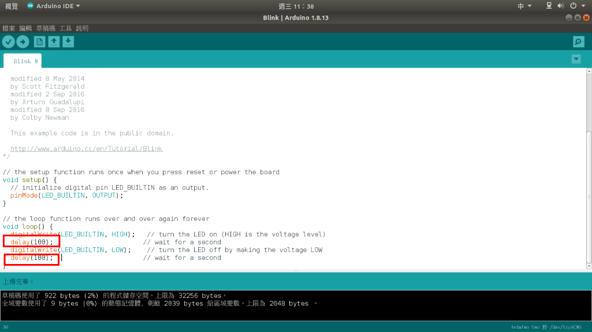Open the 說明 (Help) menu
This screenshot has height=332, width=592.
(x=82, y=28)
